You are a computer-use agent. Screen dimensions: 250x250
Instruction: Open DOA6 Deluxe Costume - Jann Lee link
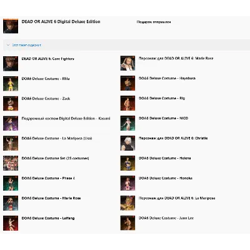pos(166,218)
